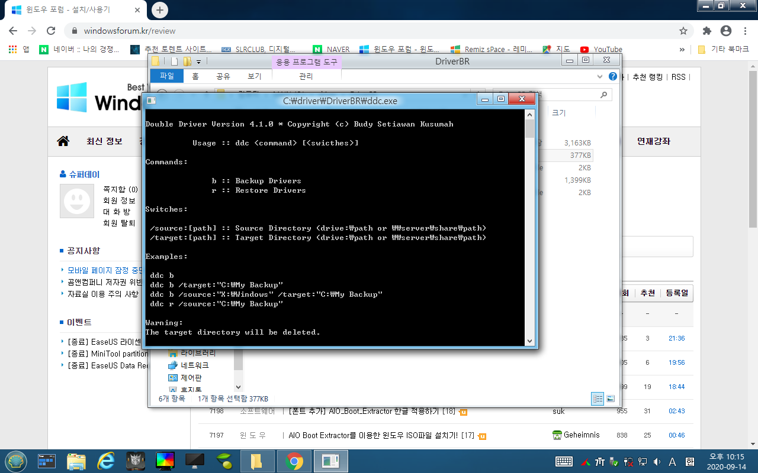Click the 3,163KB file size cell
758x473 pixels.
point(577,143)
